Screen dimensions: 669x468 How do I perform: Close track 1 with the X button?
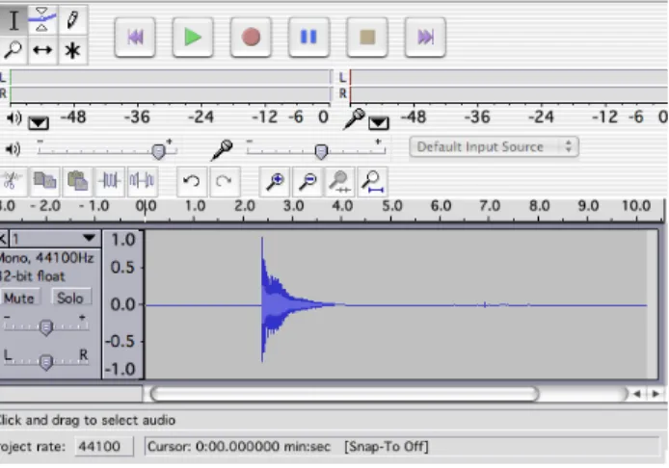coord(4,238)
